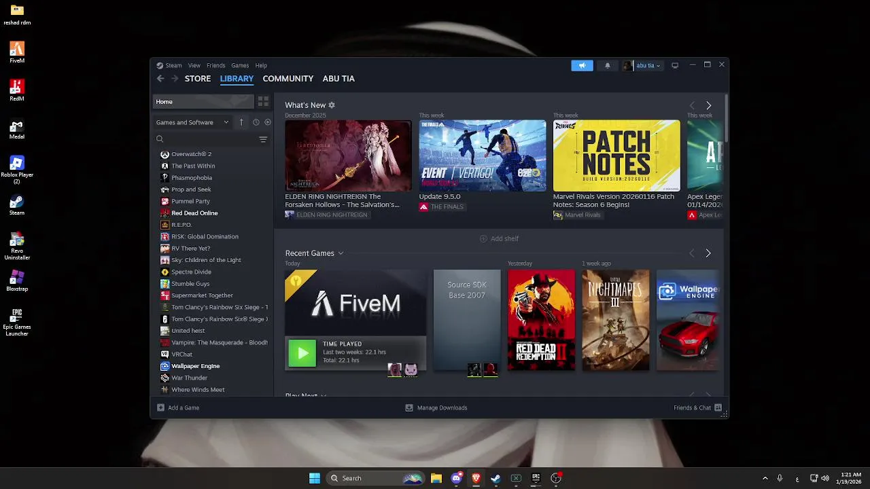
Task: Open THE FINALS Update 9.5.0 thumbnail
Action: [x=483, y=156]
